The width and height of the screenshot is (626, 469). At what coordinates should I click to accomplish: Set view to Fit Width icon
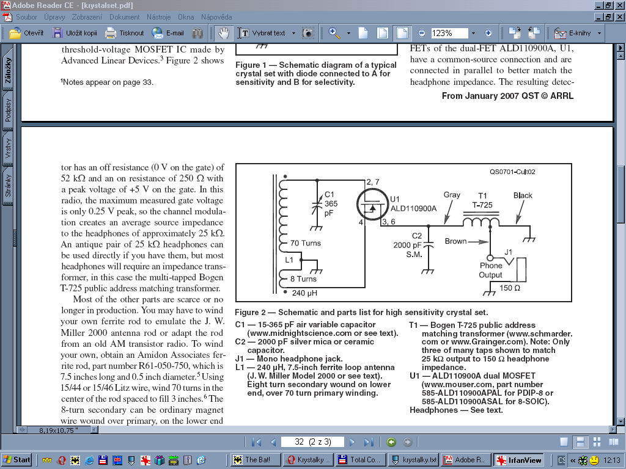click(x=402, y=33)
